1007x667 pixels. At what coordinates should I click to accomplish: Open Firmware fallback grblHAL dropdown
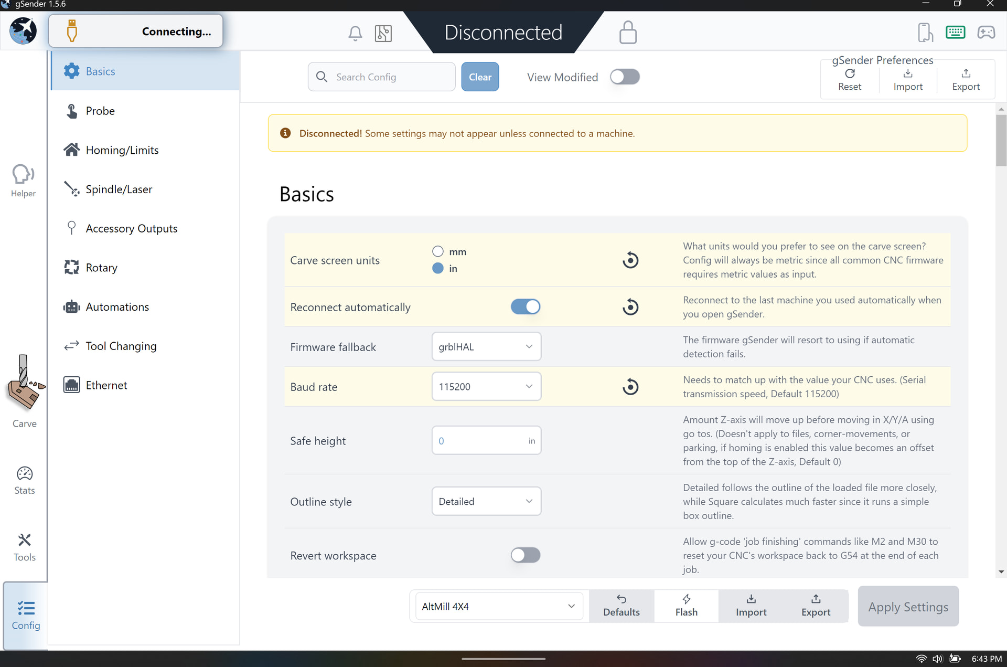(x=486, y=347)
